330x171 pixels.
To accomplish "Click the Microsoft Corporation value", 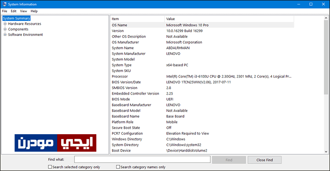I will [184, 42].
